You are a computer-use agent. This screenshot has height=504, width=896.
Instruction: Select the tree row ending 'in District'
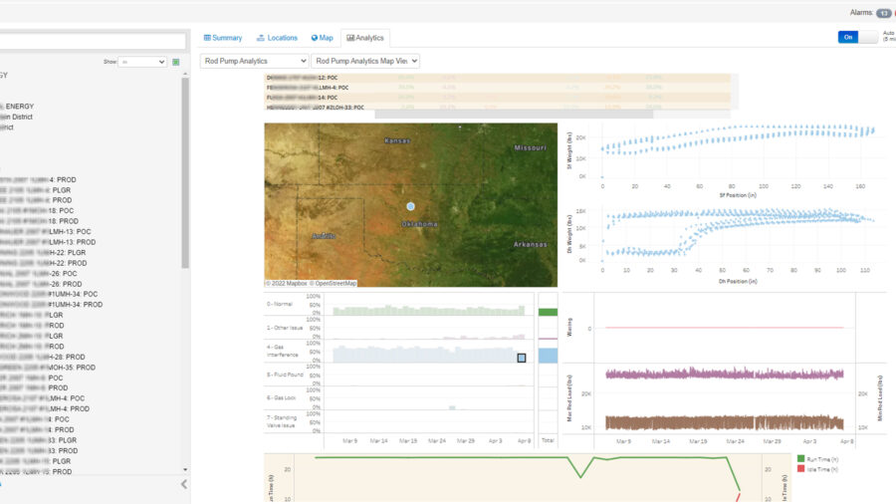[16, 117]
